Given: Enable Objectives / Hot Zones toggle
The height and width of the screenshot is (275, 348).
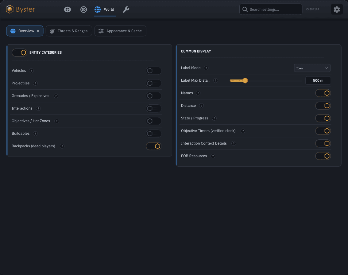Looking at the screenshot, I should [x=153, y=121].
